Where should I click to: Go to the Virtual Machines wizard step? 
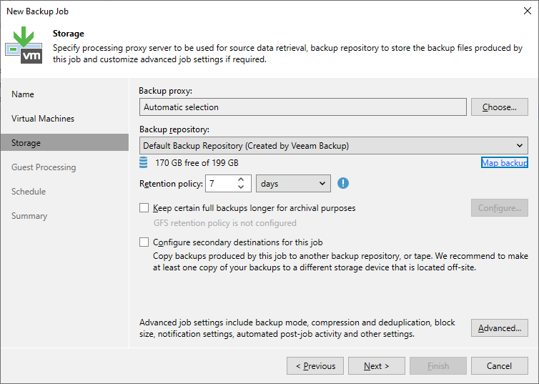[x=43, y=119]
